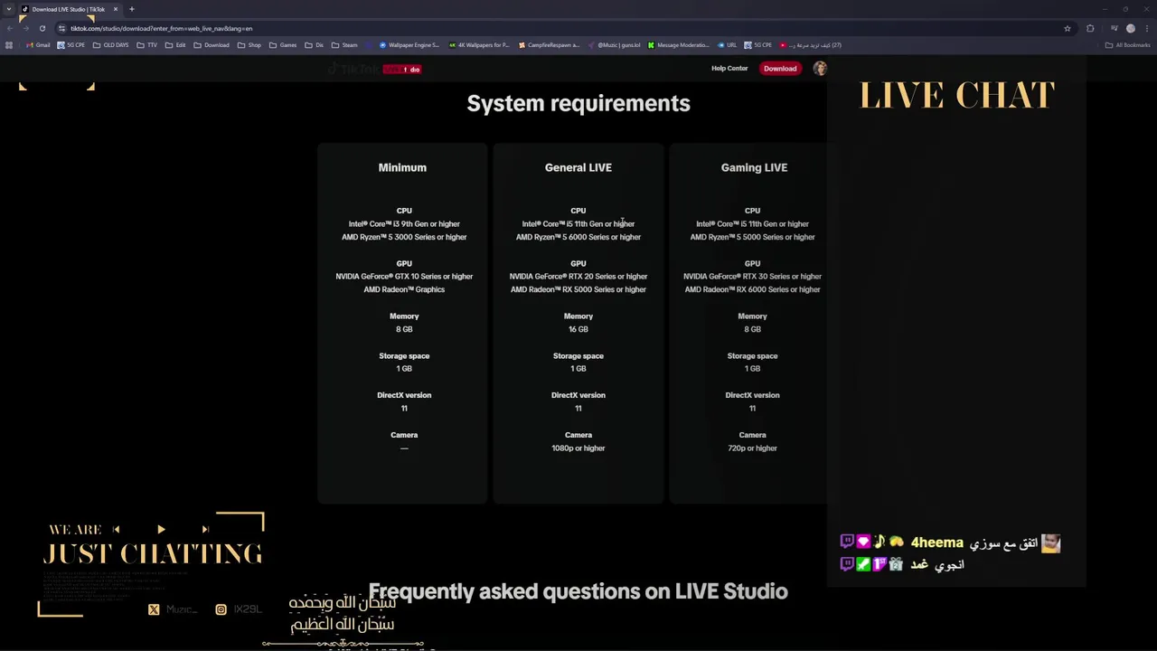Expand the Dis bookmark folder
This screenshot has width=1157, height=651.
[314, 45]
